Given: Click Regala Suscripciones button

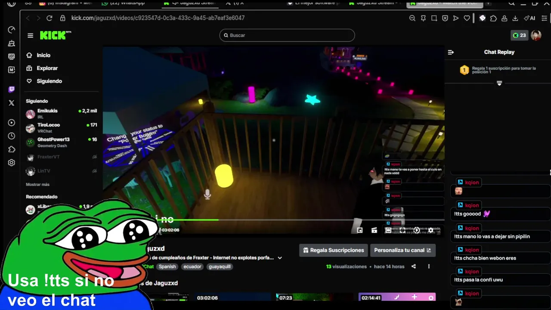Looking at the screenshot, I should (333, 250).
